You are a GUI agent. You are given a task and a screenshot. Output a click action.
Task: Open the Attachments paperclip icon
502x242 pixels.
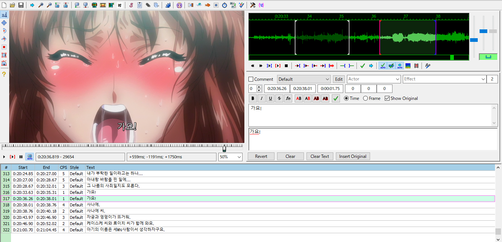[148, 5]
